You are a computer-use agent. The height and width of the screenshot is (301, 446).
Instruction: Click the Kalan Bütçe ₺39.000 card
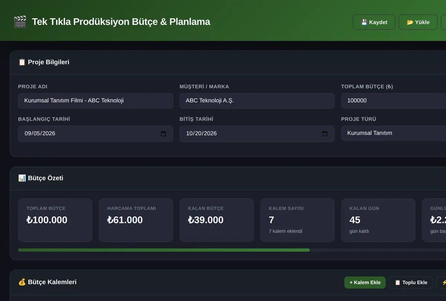click(217, 220)
